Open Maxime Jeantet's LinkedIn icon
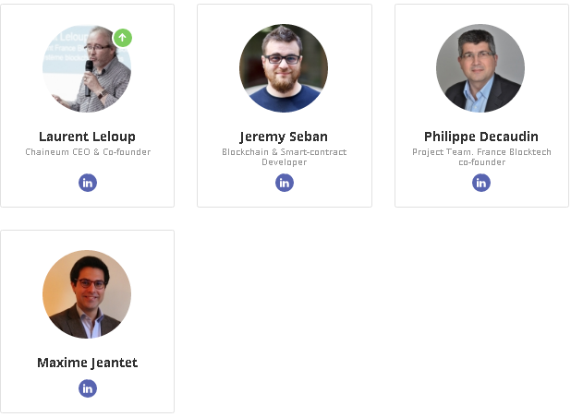571x417 pixels. click(x=88, y=388)
